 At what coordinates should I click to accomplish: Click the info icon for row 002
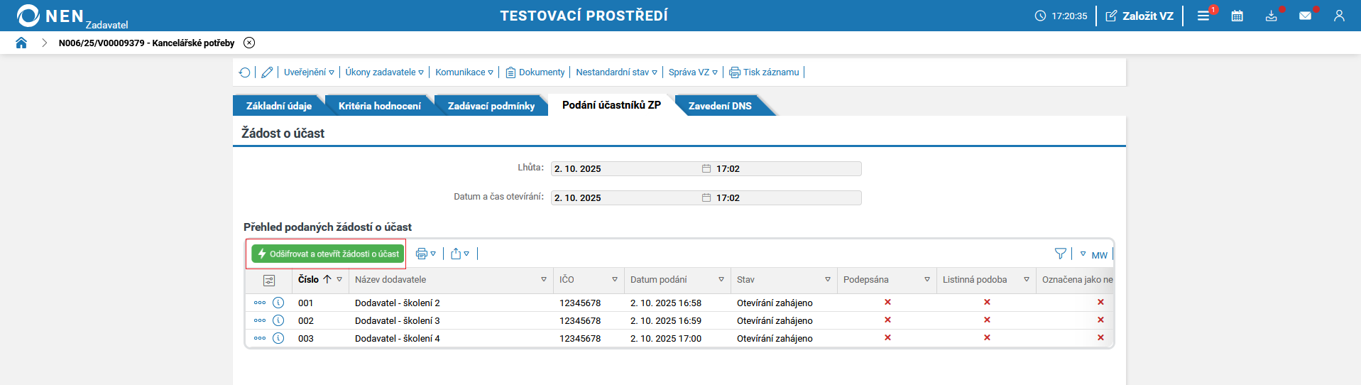tap(278, 320)
